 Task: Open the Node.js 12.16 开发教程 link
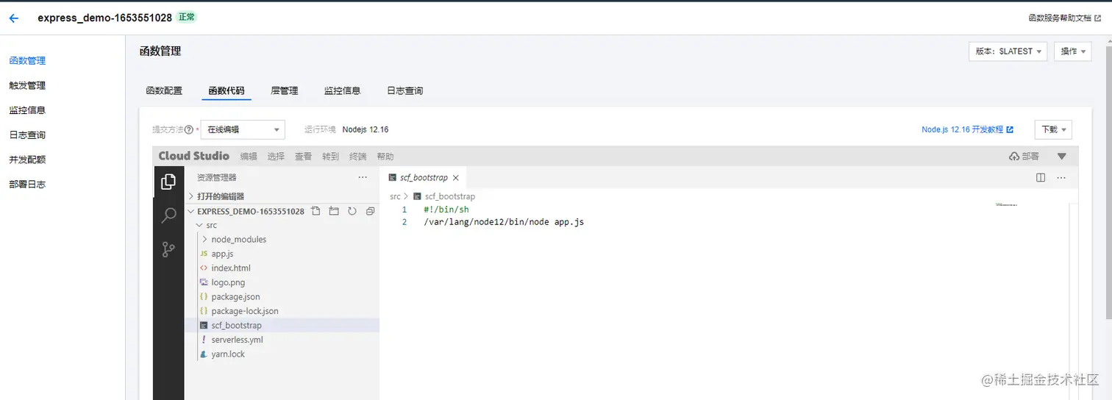point(967,129)
